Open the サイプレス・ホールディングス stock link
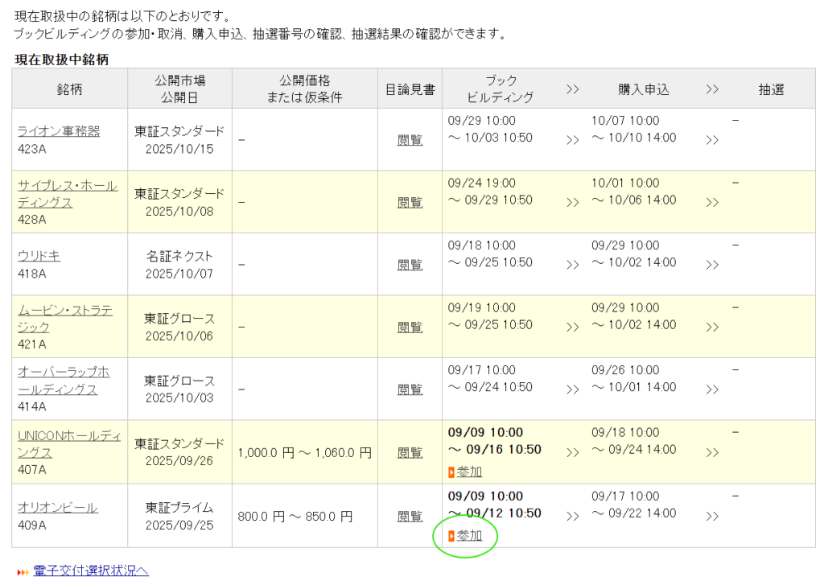Screen dimensions: 824x581 68,194
